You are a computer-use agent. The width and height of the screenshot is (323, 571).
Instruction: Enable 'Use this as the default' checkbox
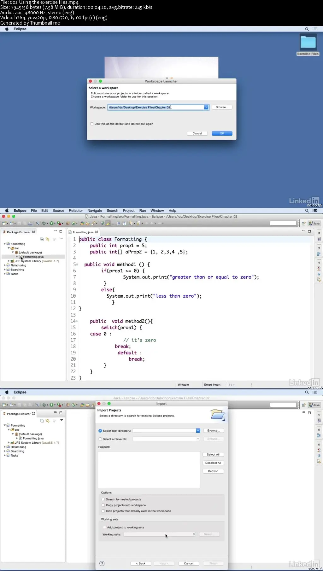(92, 124)
